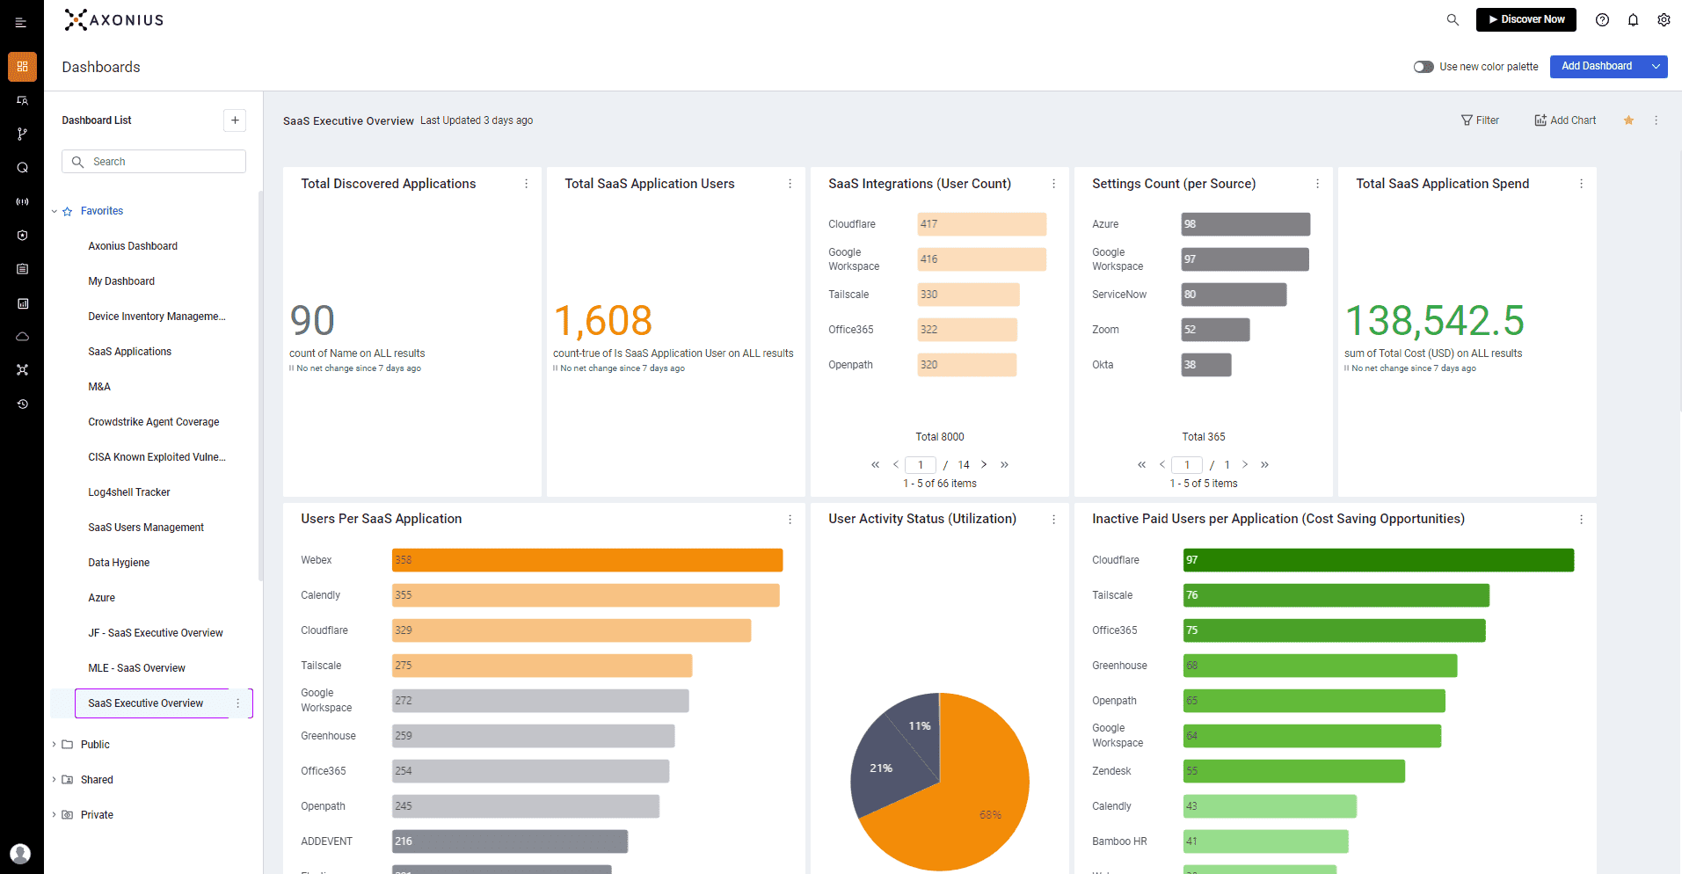
Task: Open the Assets icon in left sidebar
Action: (22, 100)
